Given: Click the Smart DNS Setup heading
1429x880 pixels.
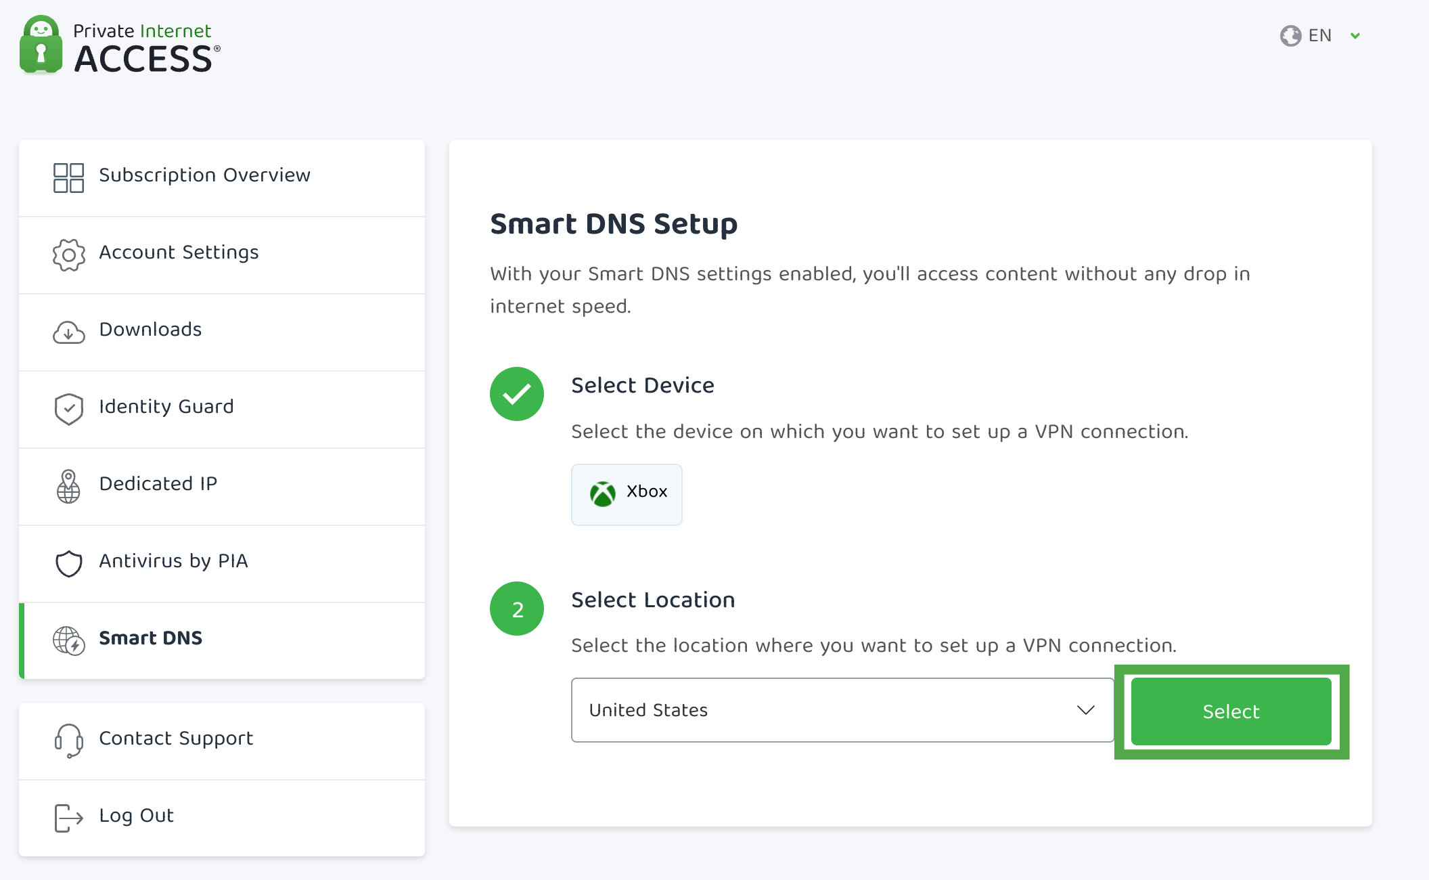Looking at the screenshot, I should [614, 224].
